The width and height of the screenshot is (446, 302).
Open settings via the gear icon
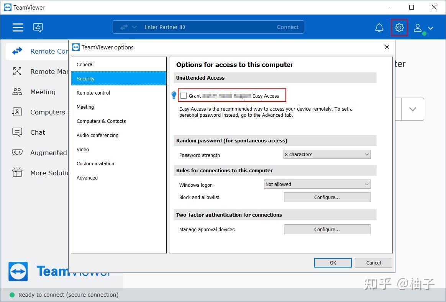(399, 28)
